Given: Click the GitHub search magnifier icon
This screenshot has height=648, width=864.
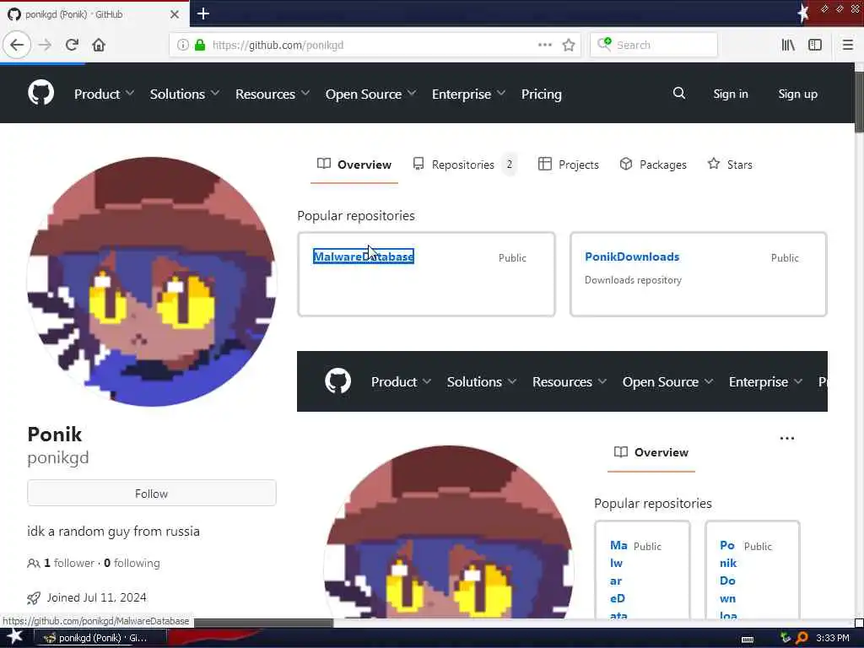Looking at the screenshot, I should click(x=679, y=93).
